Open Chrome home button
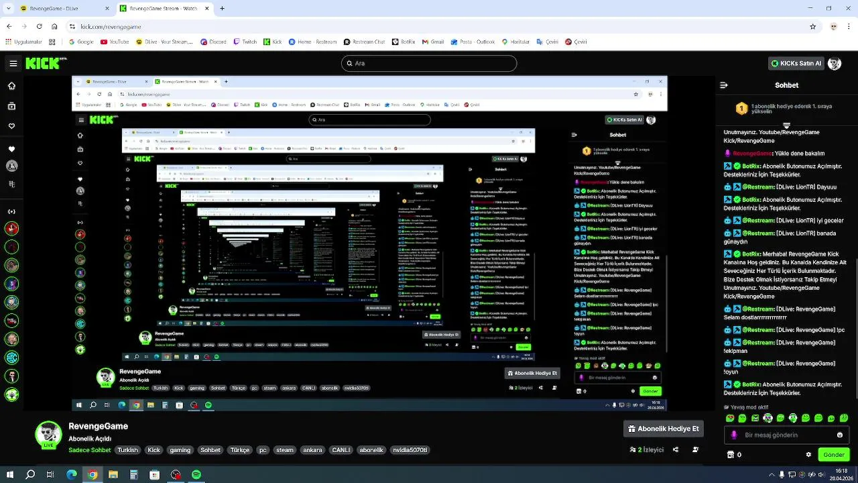 tap(54, 27)
